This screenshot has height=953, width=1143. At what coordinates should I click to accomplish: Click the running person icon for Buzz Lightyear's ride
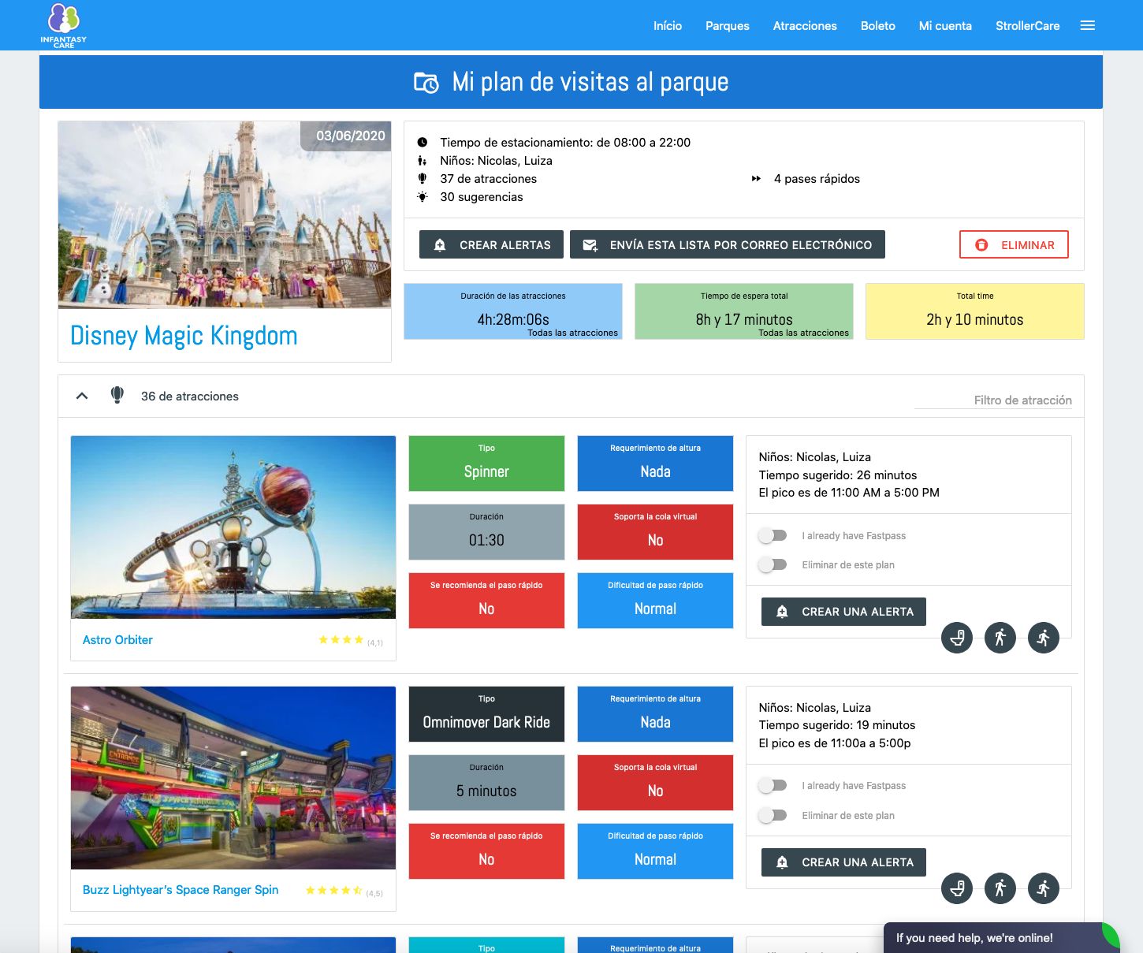coord(1044,888)
